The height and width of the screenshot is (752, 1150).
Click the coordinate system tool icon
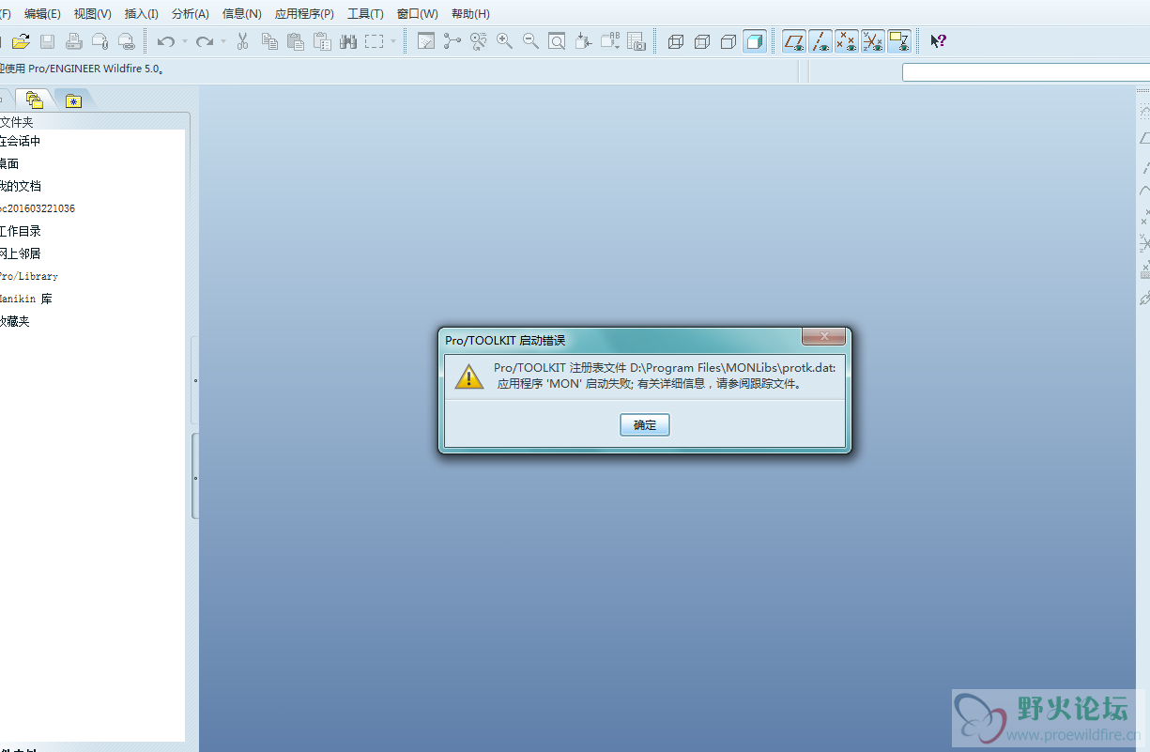(x=1145, y=243)
